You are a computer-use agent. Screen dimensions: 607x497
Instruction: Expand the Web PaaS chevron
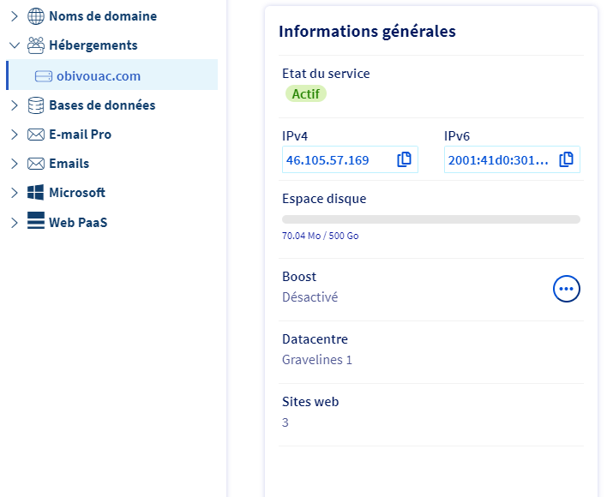[14, 222]
